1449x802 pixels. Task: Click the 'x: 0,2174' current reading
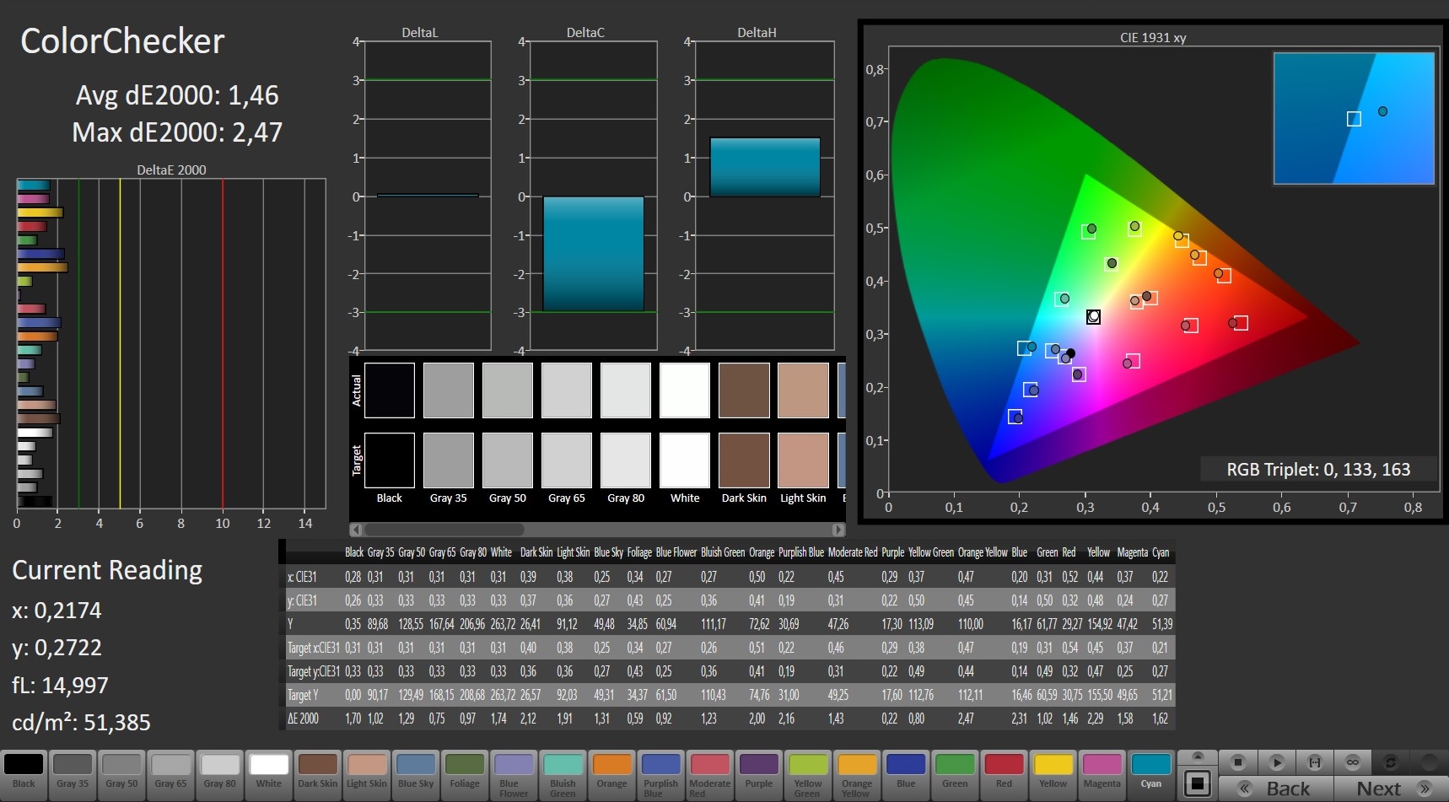(x=57, y=611)
